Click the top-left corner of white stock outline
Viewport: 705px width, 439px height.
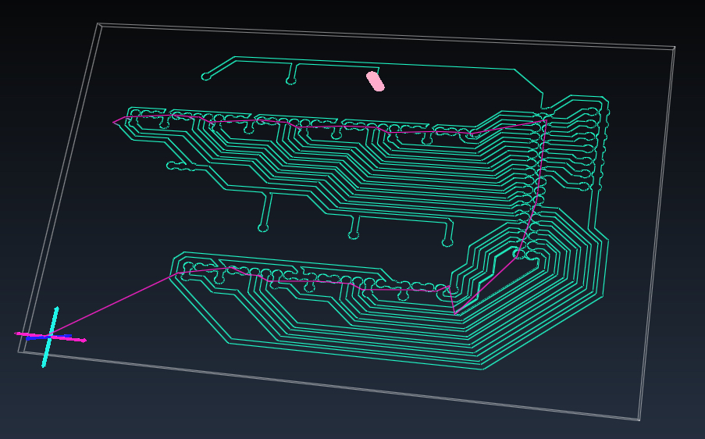click(98, 23)
